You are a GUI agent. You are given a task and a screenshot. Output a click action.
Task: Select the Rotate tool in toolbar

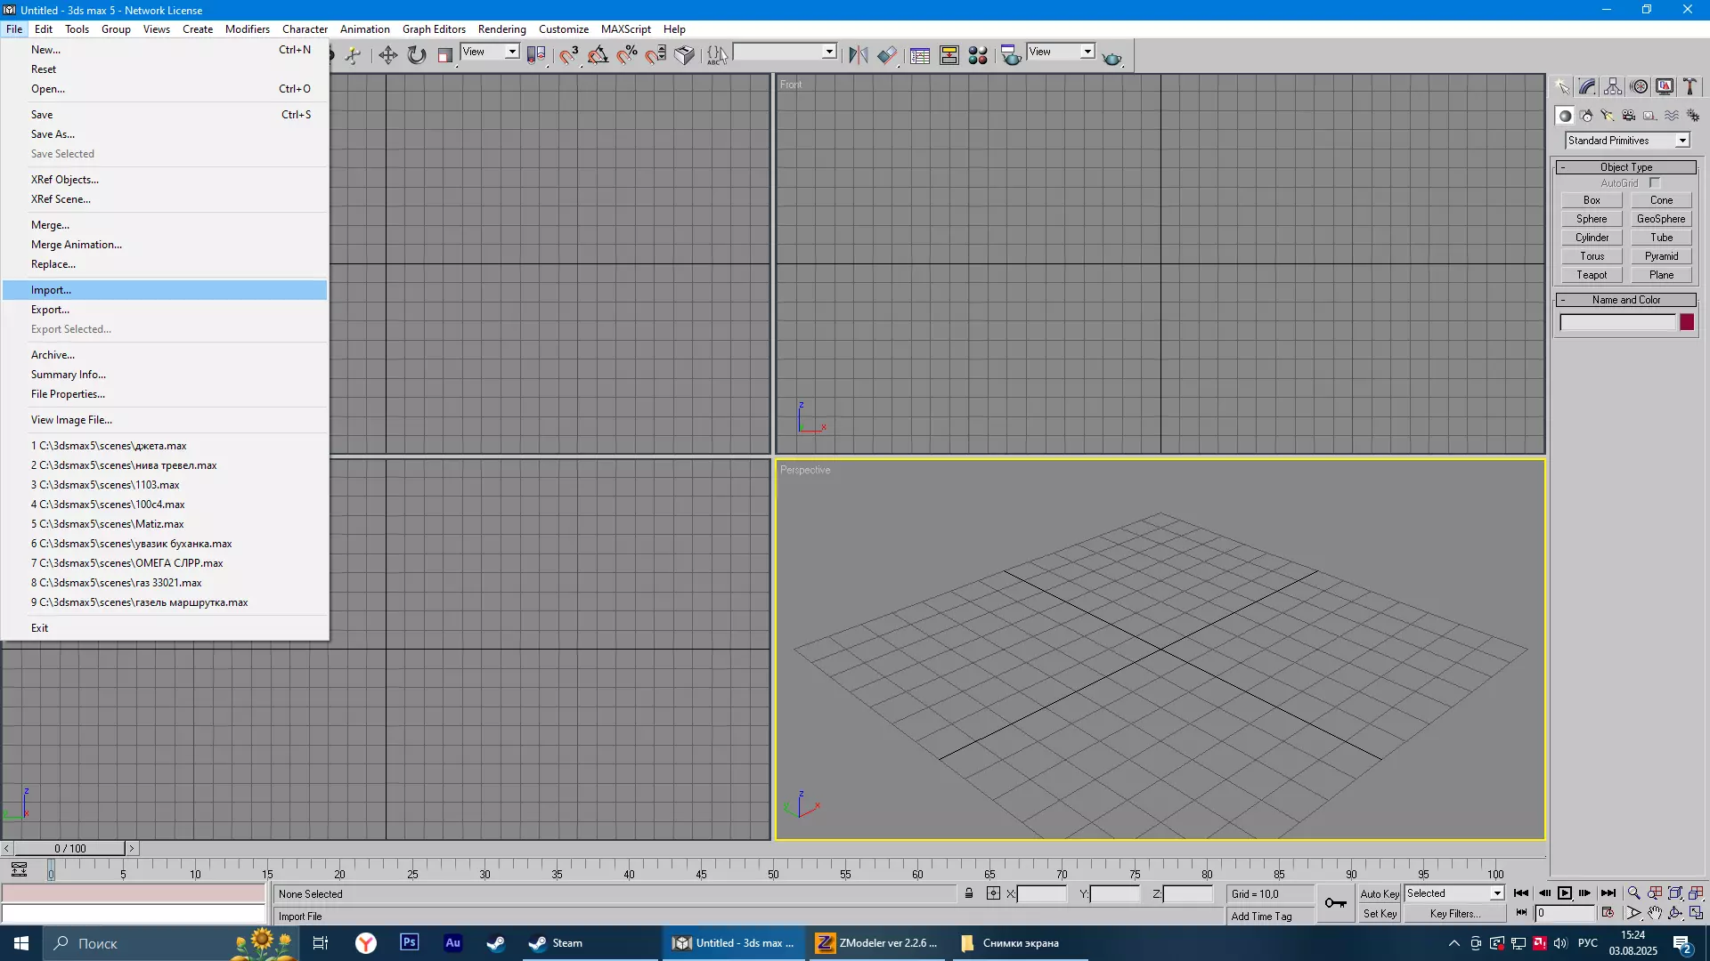point(417,56)
